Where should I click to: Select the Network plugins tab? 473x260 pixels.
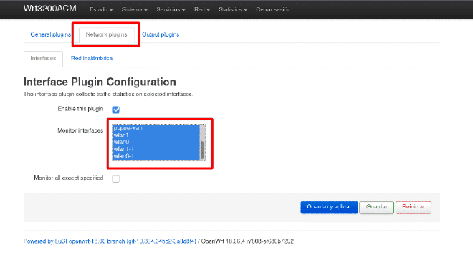pyautogui.click(x=106, y=34)
